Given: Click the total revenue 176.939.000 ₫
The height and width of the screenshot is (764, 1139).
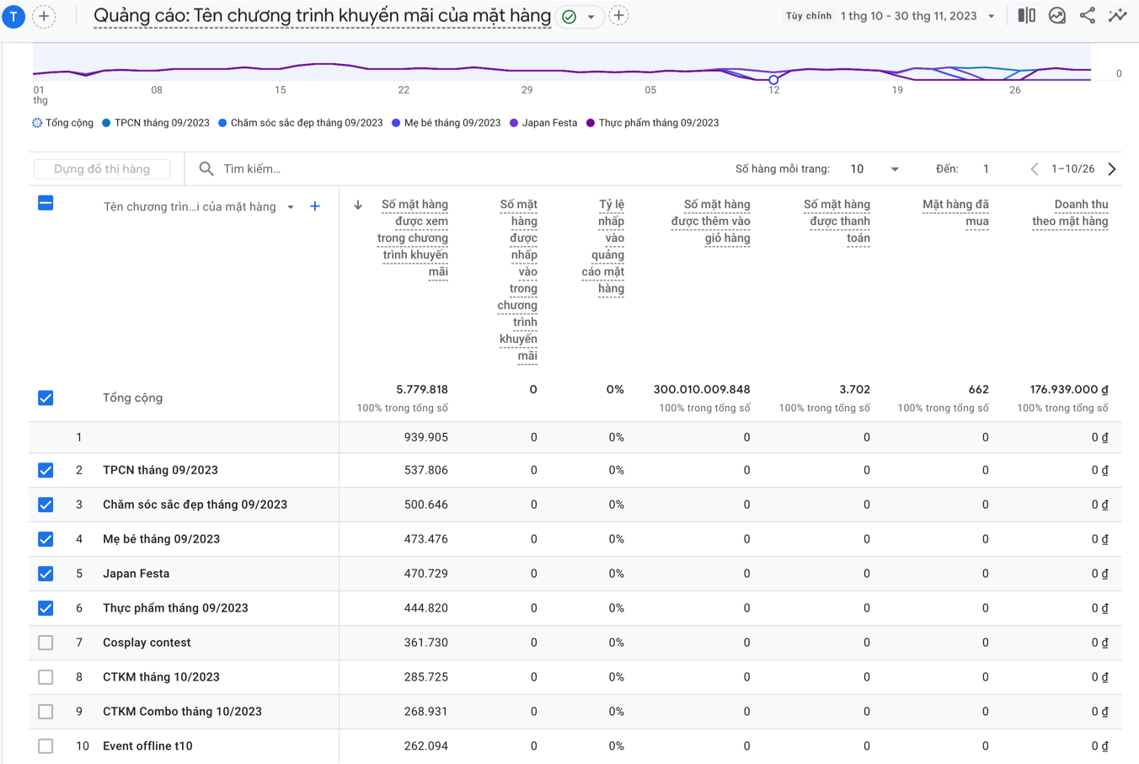Looking at the screenshot, I should 1069,389.
